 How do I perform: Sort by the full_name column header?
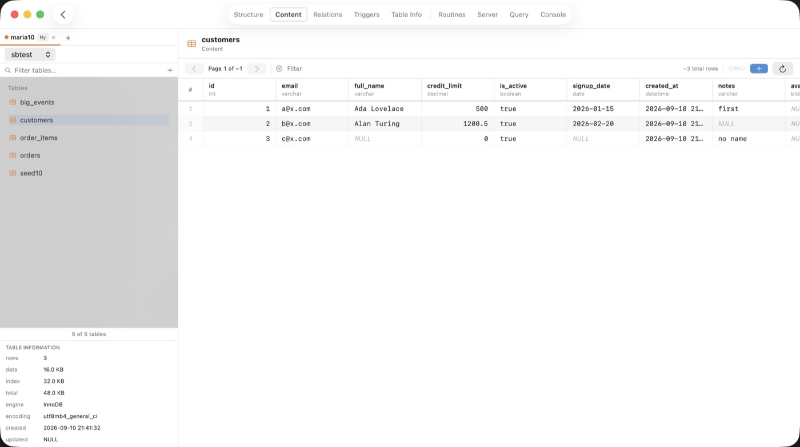click(x=385, y=90)
